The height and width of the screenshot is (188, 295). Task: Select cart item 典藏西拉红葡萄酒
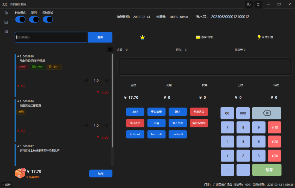63,120
